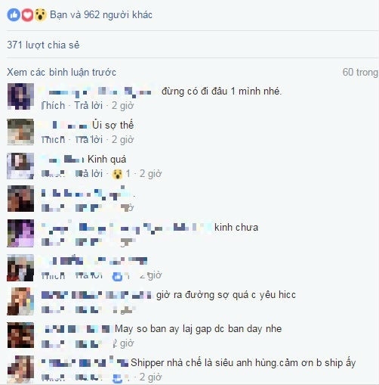
Task: Click 'Trả lời' under 'Ủi sợ thế' comment
Action: 88,139
